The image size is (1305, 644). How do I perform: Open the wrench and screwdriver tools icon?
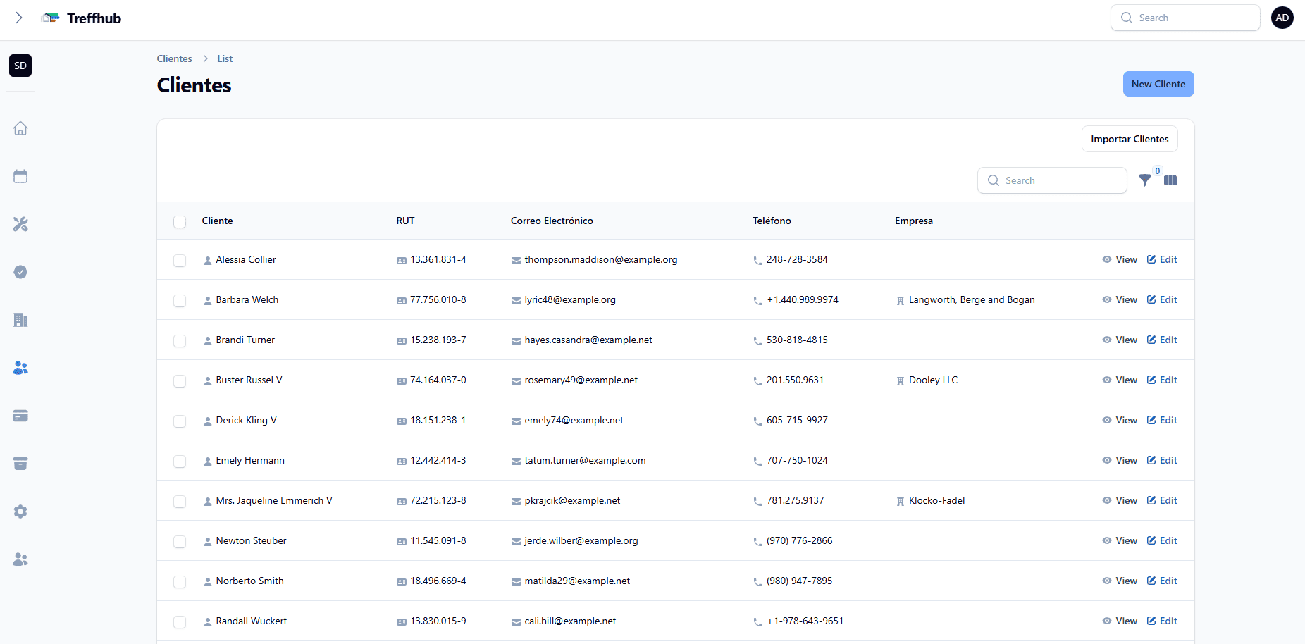click(20, 224)
